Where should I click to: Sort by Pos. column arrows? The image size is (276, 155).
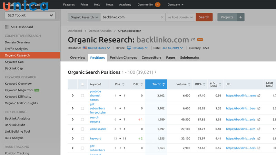(x=124, y=84)
